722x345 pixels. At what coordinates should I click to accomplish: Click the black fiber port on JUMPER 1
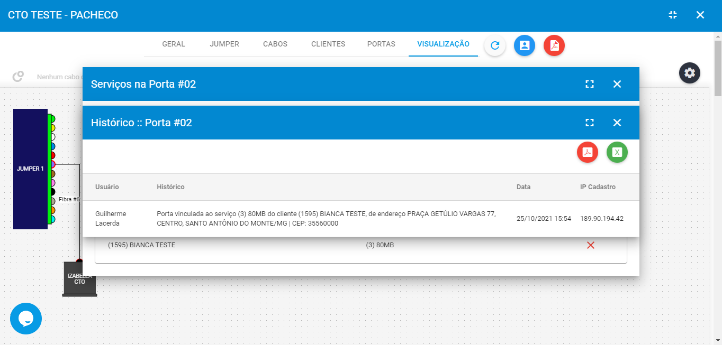(52, 192)
